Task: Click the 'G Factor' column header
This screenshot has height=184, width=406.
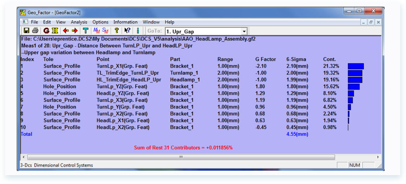Action: (265, 60)
